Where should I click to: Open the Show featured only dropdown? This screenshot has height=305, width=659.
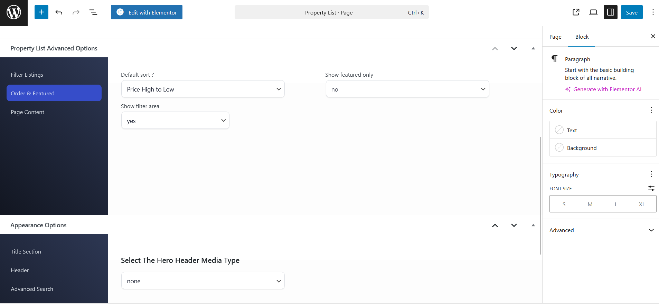click(x=407, y=89)
